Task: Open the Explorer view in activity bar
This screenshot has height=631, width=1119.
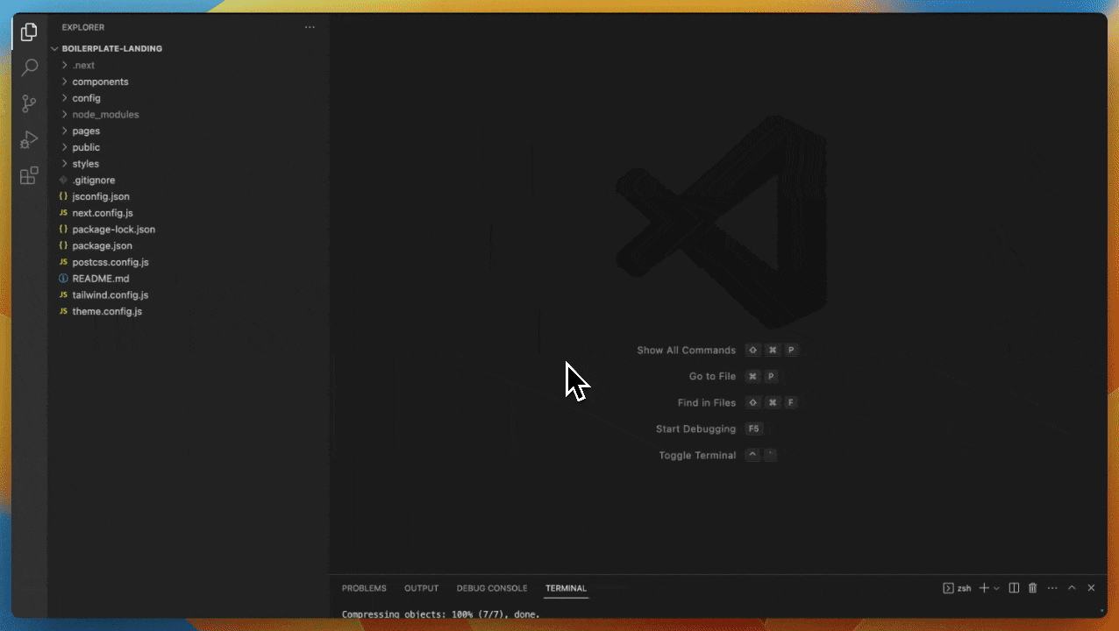Action: pyautogui.click(x=29, y=32)
